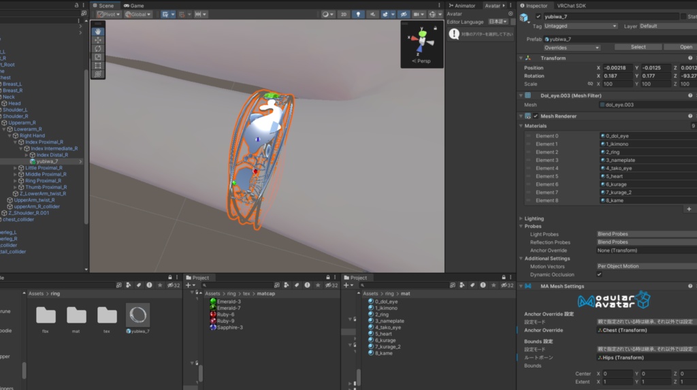Open Motion Vectors dropdown

[647, 266]
